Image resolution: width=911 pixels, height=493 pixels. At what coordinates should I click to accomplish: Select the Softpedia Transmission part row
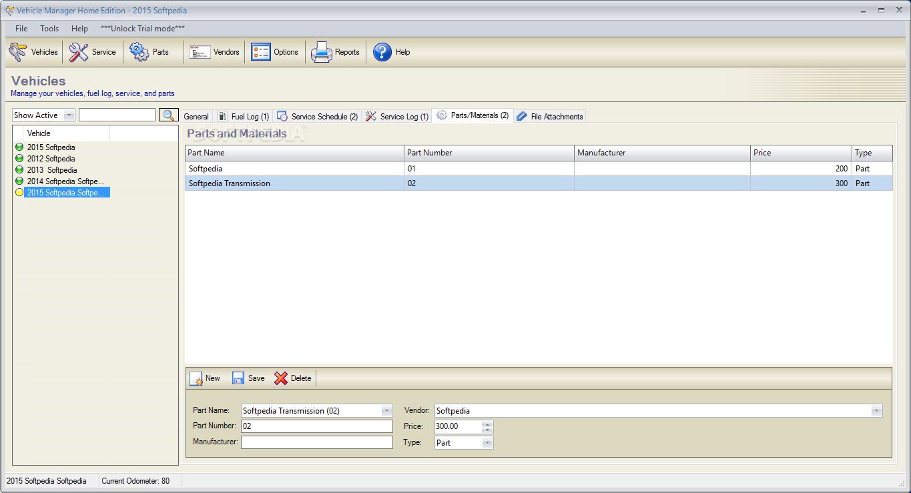click(539, 183)
